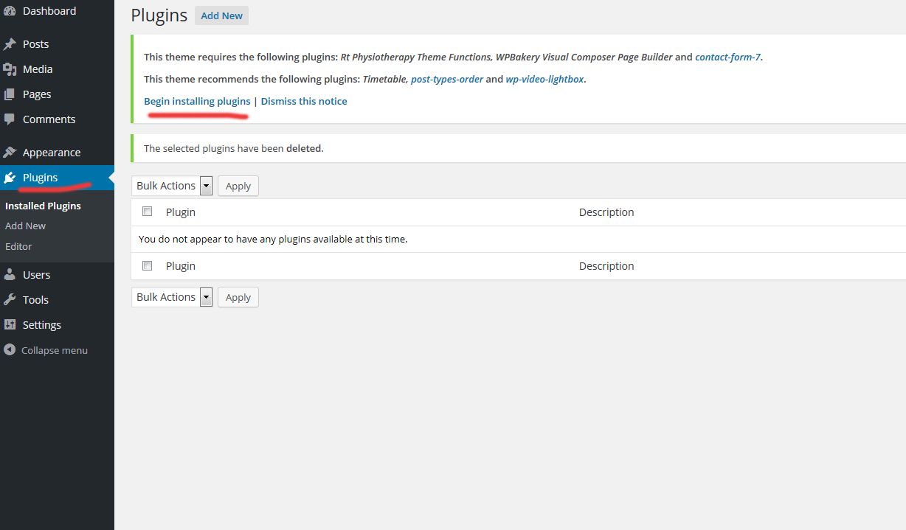Click the Posts pushpin icon
This screenshot has height=530, width=906.
click(10, 44)
